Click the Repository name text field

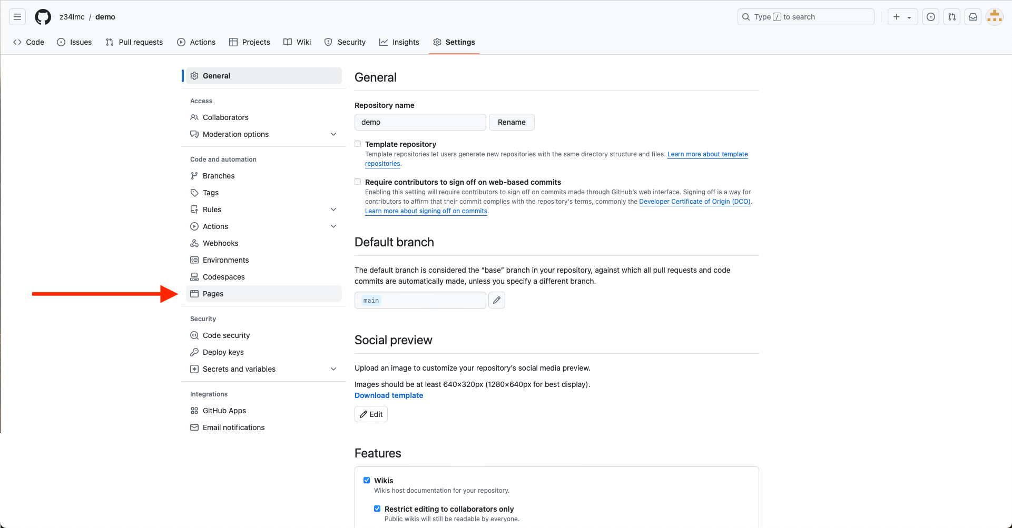420,122
